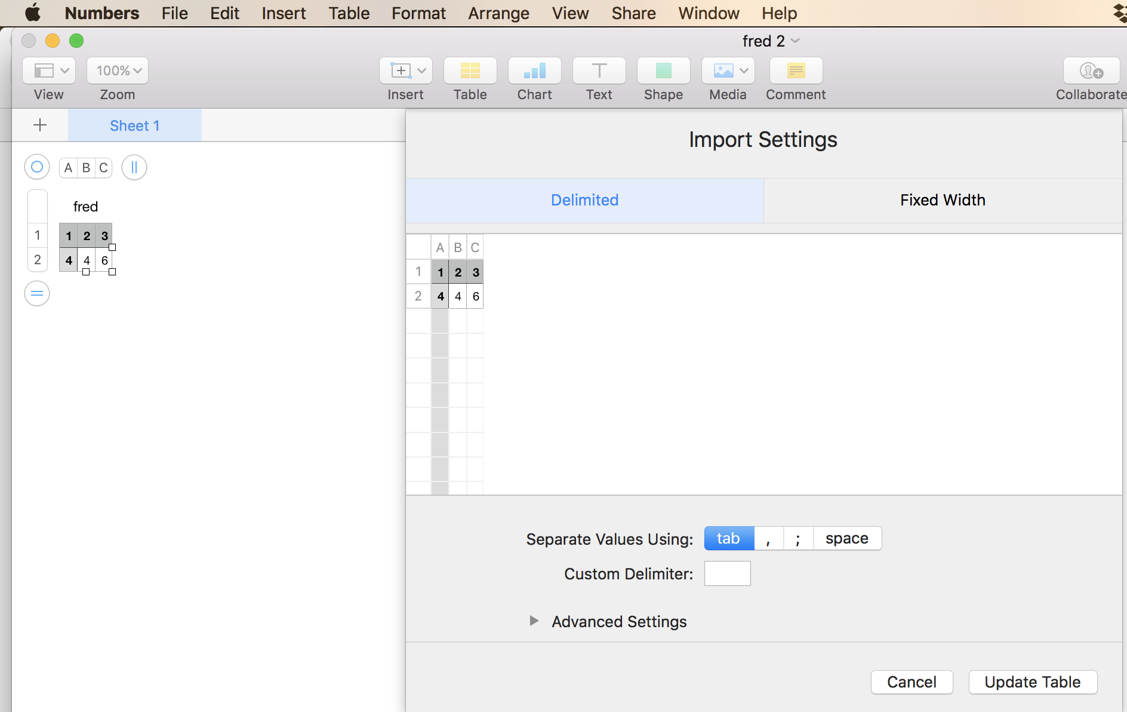The width and height of the screenshot is (1127, 712).
Task: Open the Media toolbar dropdown
Action: tap(728, 70)
